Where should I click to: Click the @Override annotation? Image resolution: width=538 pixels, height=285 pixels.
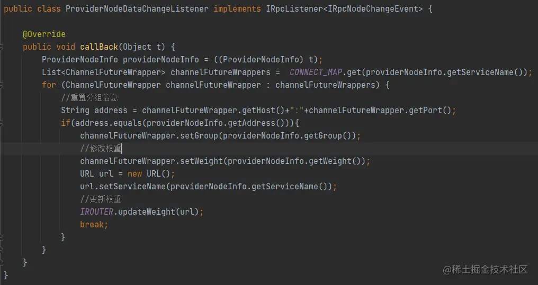pyautogui.click(x=44, y=34)
